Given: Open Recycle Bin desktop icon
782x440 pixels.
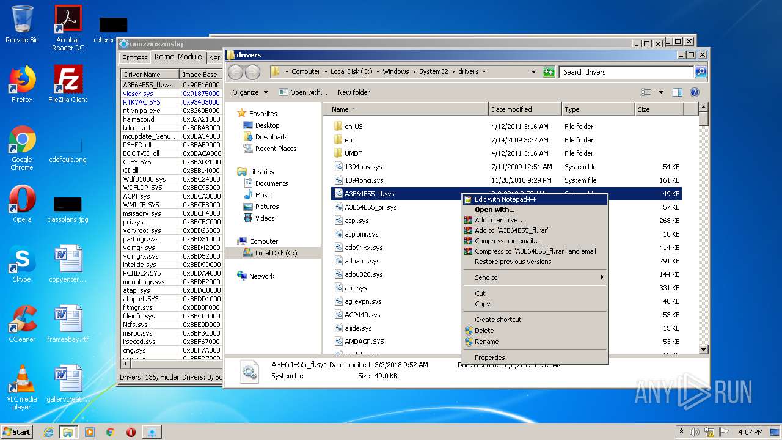Looking at the screenshot, I should (x=22, y=24).
